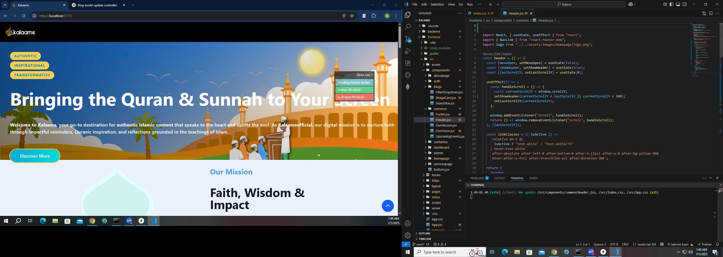Screen dimensions: 723x257
Task: Click the Copilot status icon in the status bar
Action: pos(662,244)
